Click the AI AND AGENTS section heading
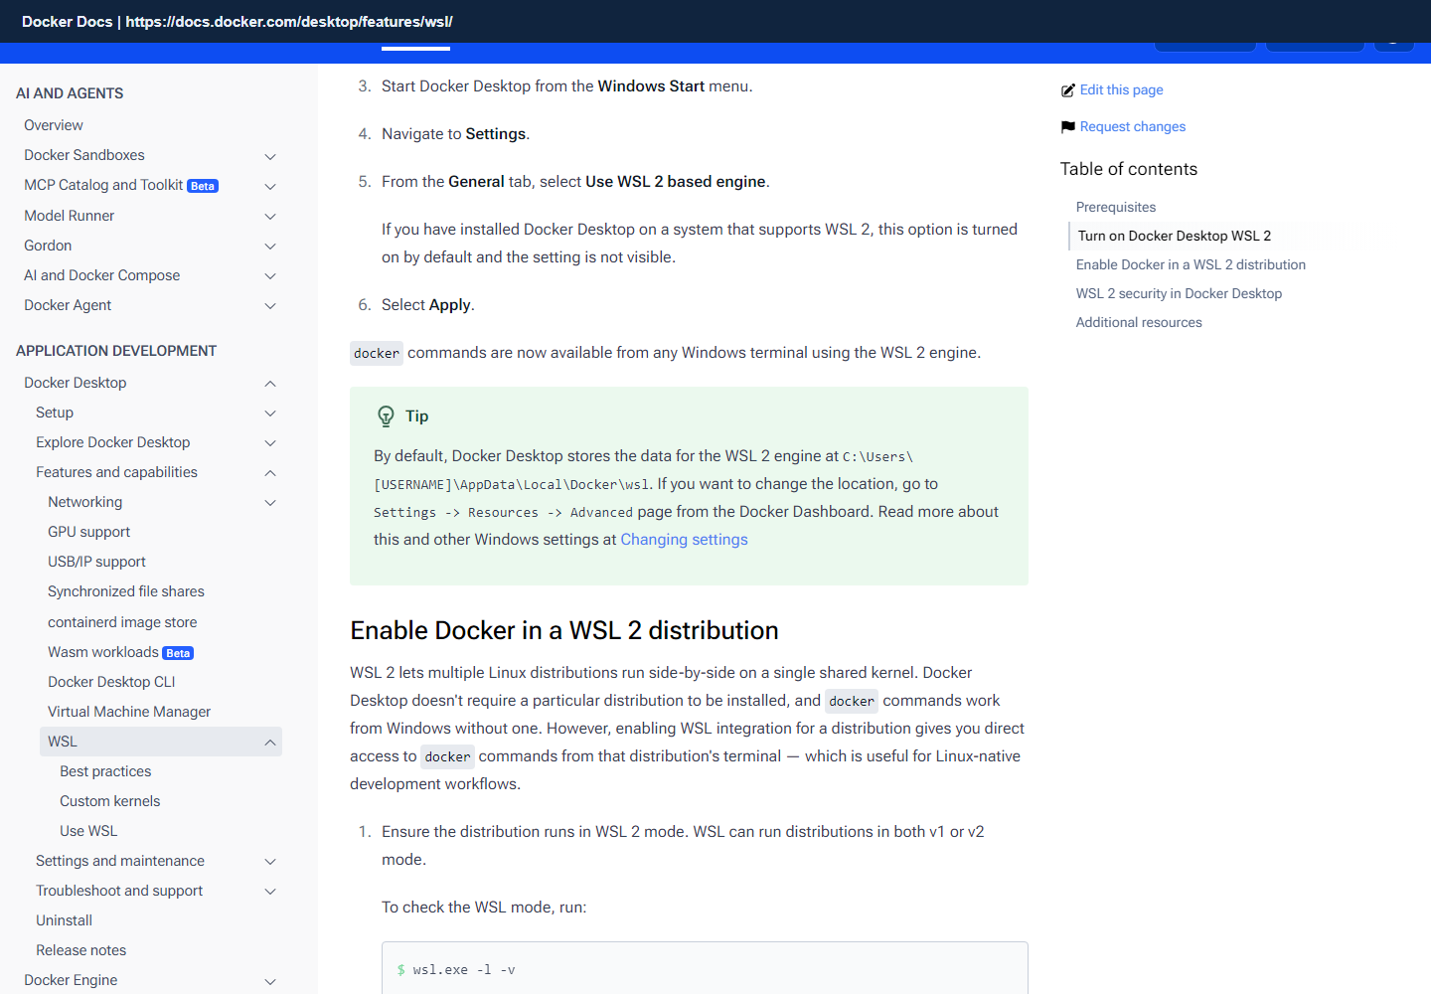 (70, 93)
